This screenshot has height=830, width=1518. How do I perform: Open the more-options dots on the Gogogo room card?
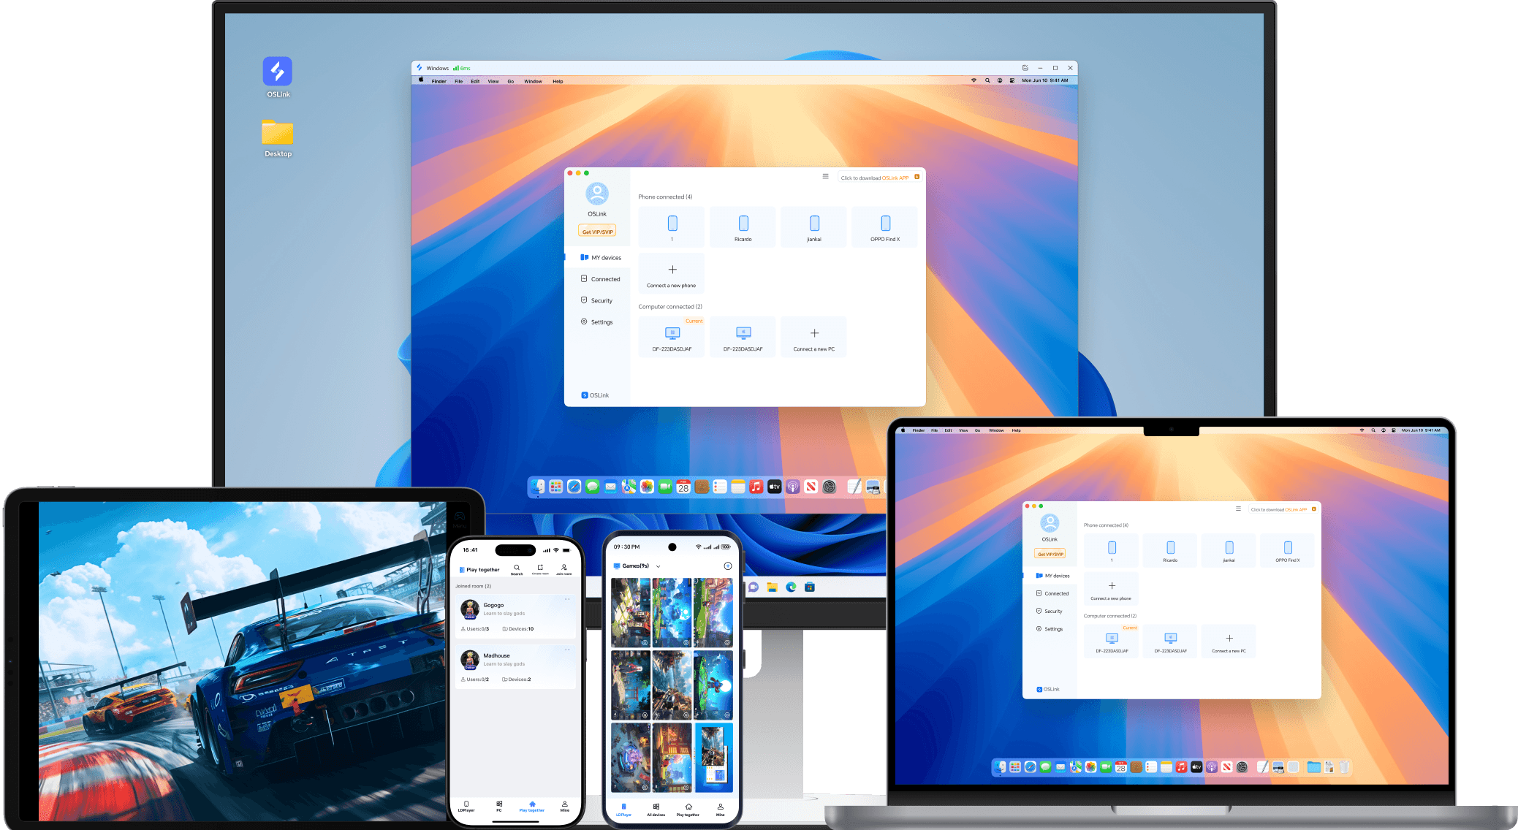567,599
